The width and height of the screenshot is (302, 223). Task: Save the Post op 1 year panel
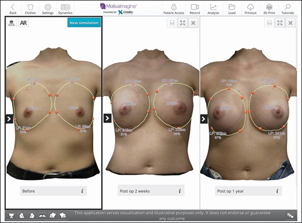tap(269, 23)
